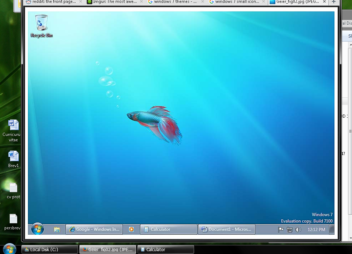Open a new browser tab with plus button
Image resolution: width=352 pixels, height=254 pixels.
pyautogui.click(x=334, y=2)
